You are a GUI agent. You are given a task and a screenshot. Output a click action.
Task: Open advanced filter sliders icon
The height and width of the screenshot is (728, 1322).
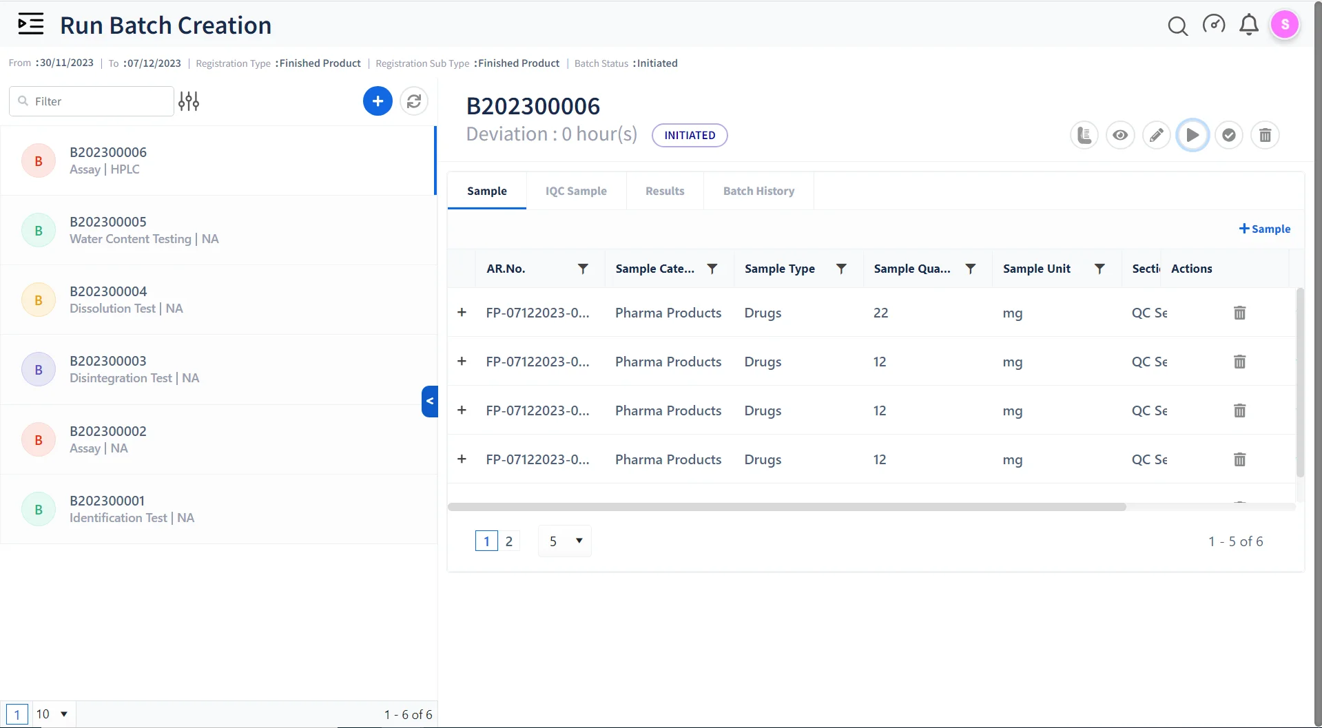coord(189,101)
